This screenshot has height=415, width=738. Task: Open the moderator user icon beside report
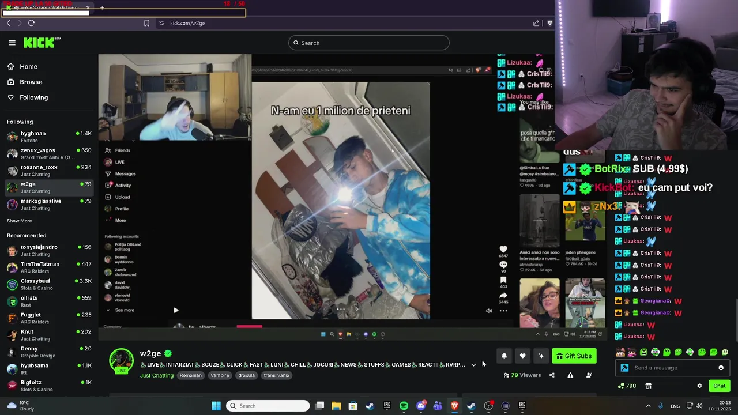click(589, 375)
